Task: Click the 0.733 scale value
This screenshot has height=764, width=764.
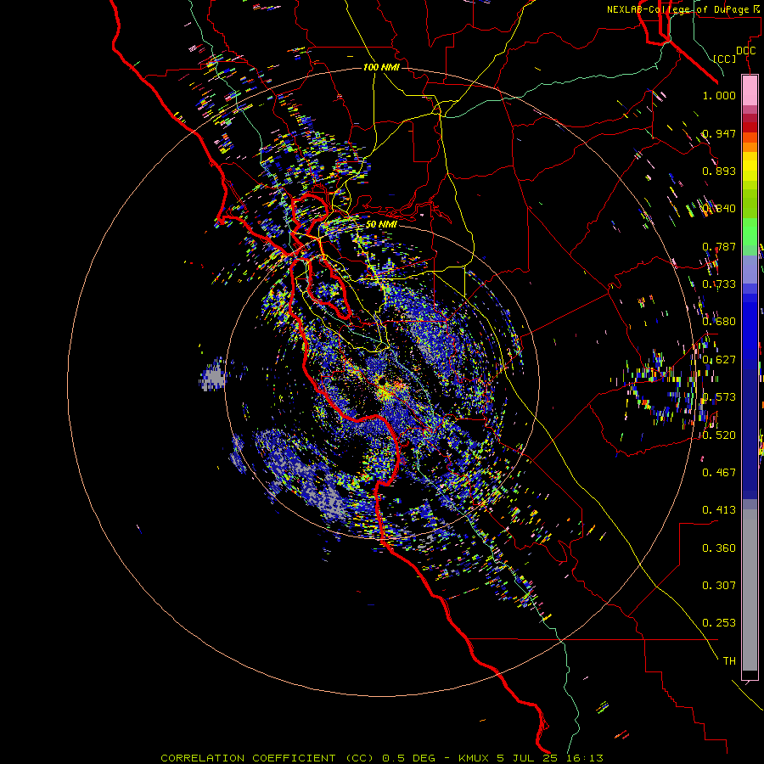Action: [x=719, y=284]
